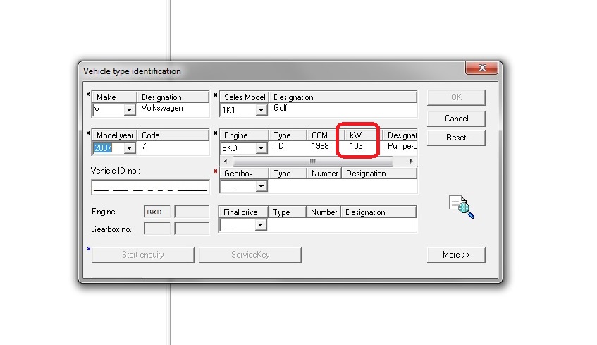
Task: Click the Engine field containing BKD
Action: click(156, 212)
